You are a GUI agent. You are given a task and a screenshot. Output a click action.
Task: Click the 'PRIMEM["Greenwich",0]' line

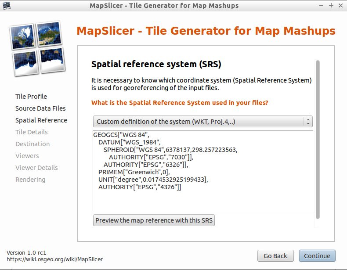tap(134, 172)
